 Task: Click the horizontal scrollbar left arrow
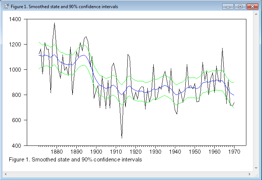click(6, 174)
